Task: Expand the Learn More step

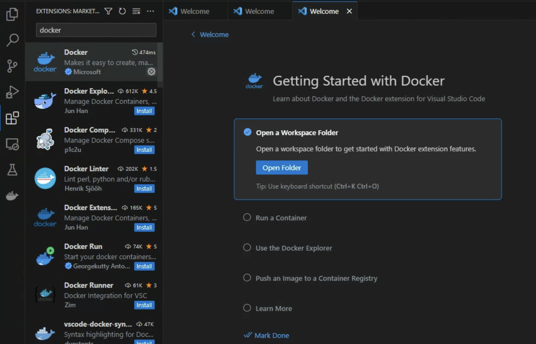Action: click(274, 309)
